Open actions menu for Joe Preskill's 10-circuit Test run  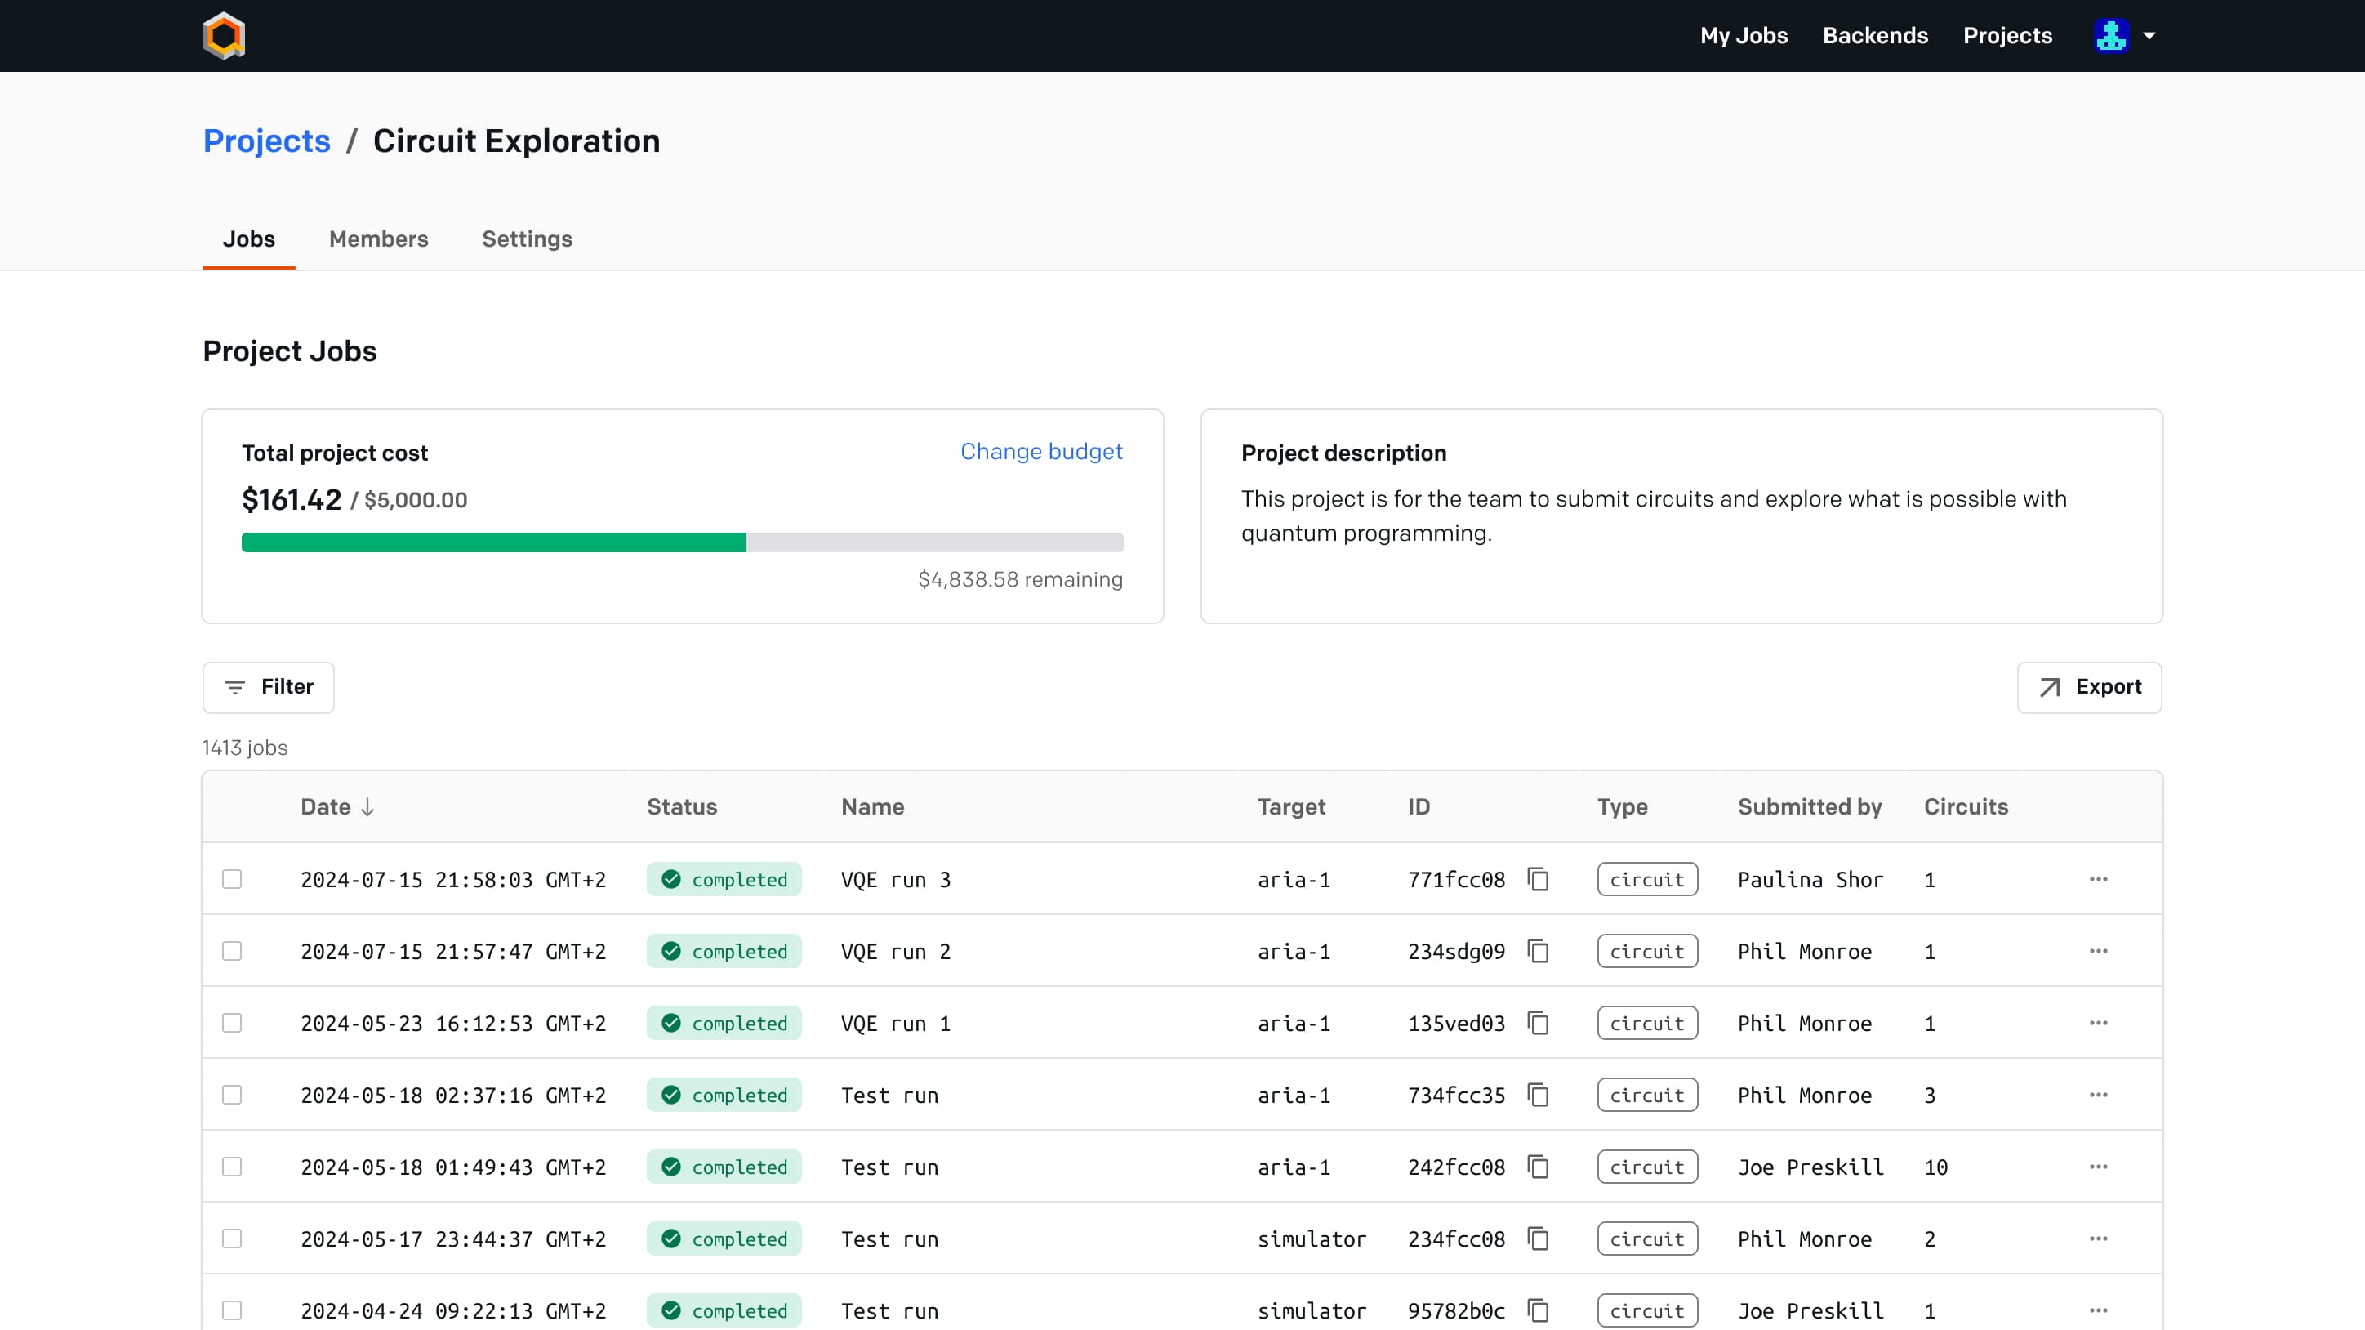(2098, 1167)
